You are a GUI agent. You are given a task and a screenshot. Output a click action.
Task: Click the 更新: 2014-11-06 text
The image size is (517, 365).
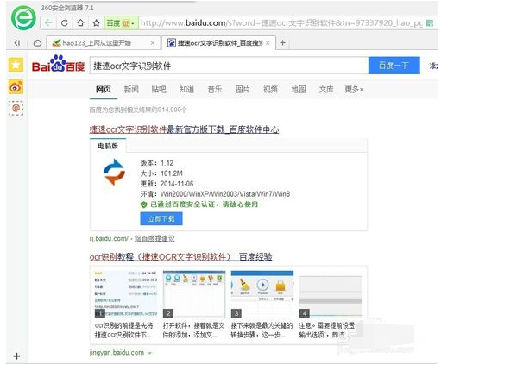(x=167, y=184)
